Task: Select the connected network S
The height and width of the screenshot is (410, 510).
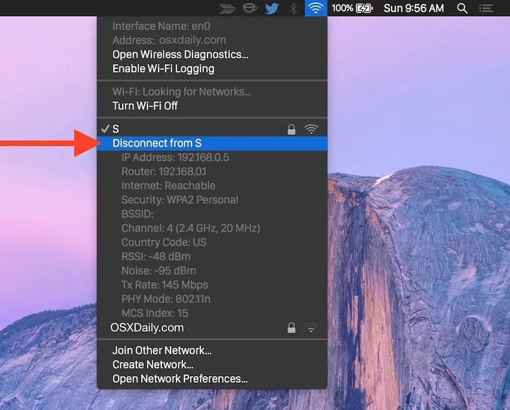Action: (212, 129)
